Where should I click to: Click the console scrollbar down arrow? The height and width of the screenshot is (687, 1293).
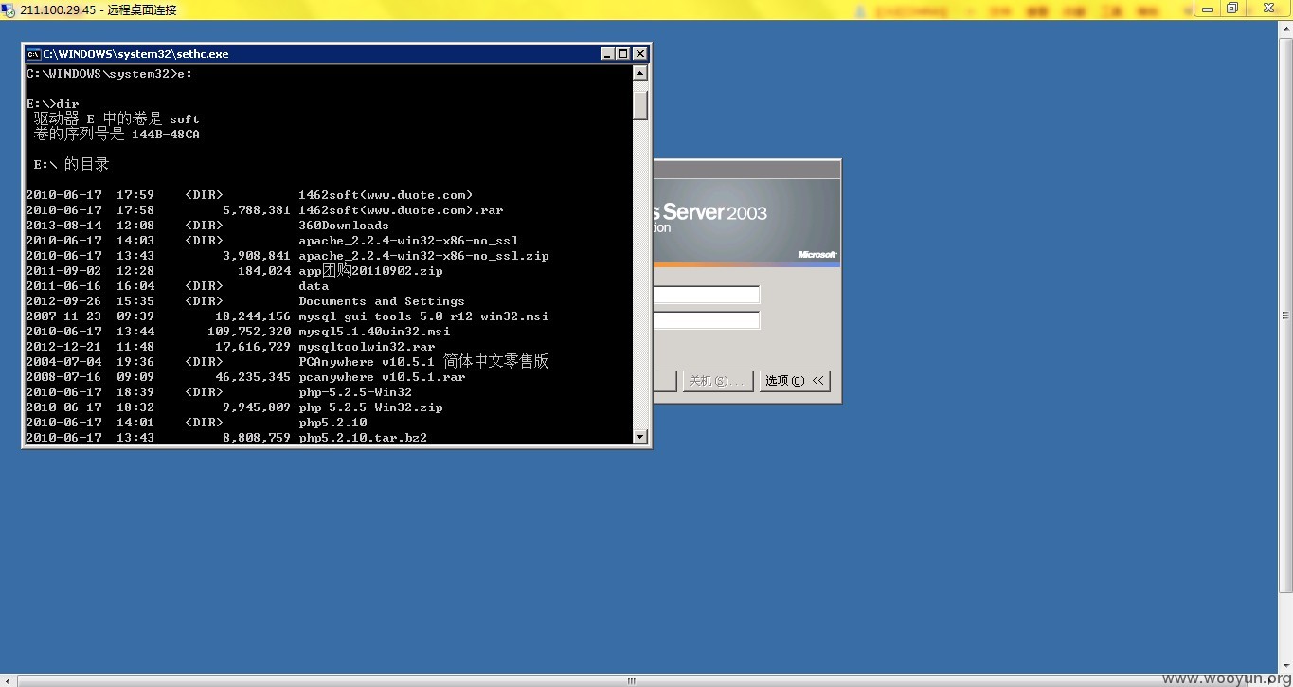640,437
